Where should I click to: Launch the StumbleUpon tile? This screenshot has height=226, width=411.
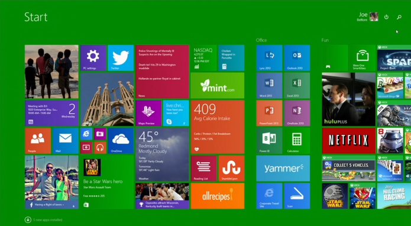(231, 169)
